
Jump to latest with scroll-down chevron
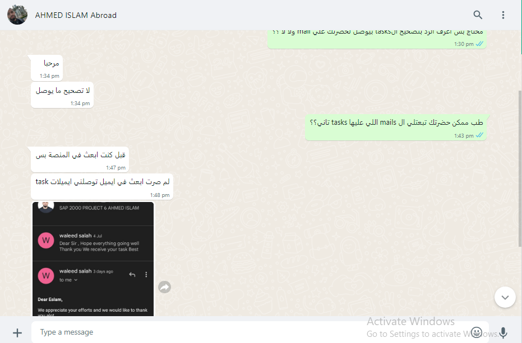(x=505, y=297)
